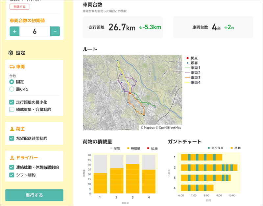This screenshot has width=263, height=206.
Task: Toggle the 希望配送時間制約 checkbox
Action: click(x=12, y=138)
